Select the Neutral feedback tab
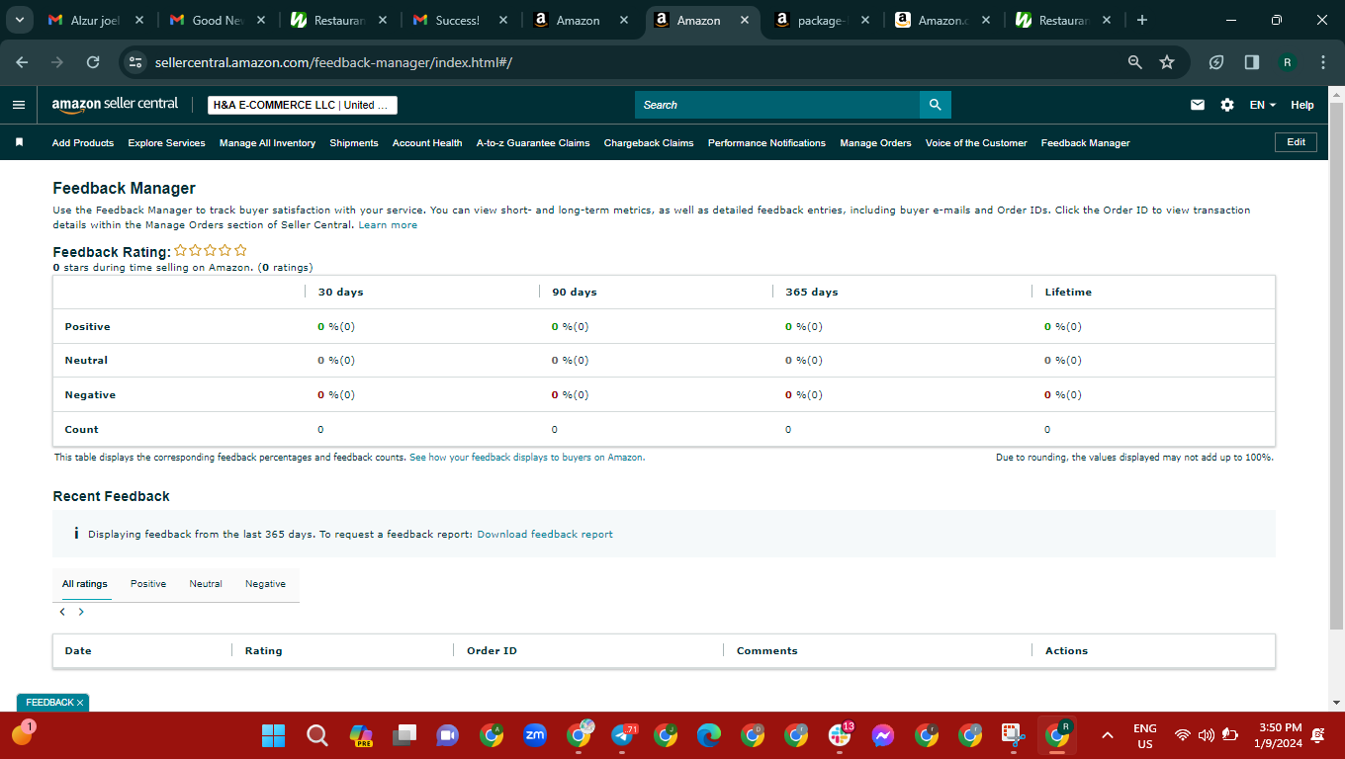This screenshot has height=759, width=1345. [x=206, y=584]
